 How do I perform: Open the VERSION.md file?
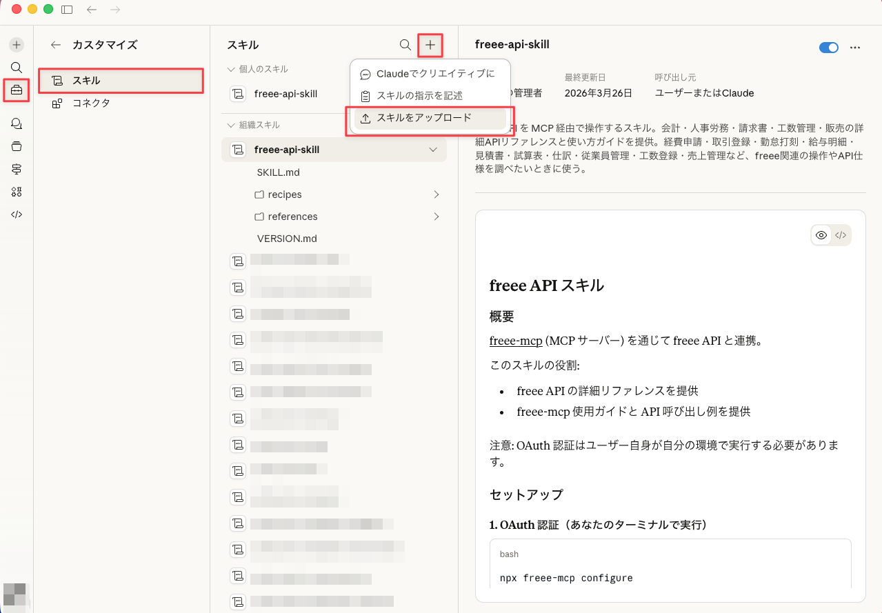(287, 239)
